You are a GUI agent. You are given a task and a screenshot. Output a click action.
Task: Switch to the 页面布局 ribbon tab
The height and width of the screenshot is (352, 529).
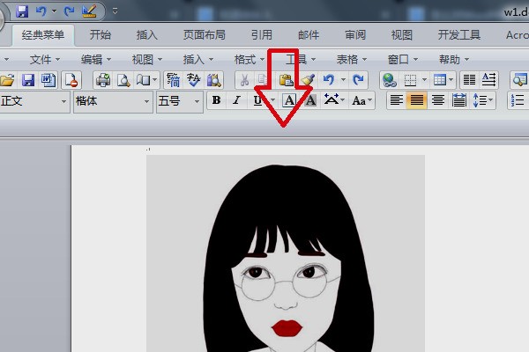204,35
